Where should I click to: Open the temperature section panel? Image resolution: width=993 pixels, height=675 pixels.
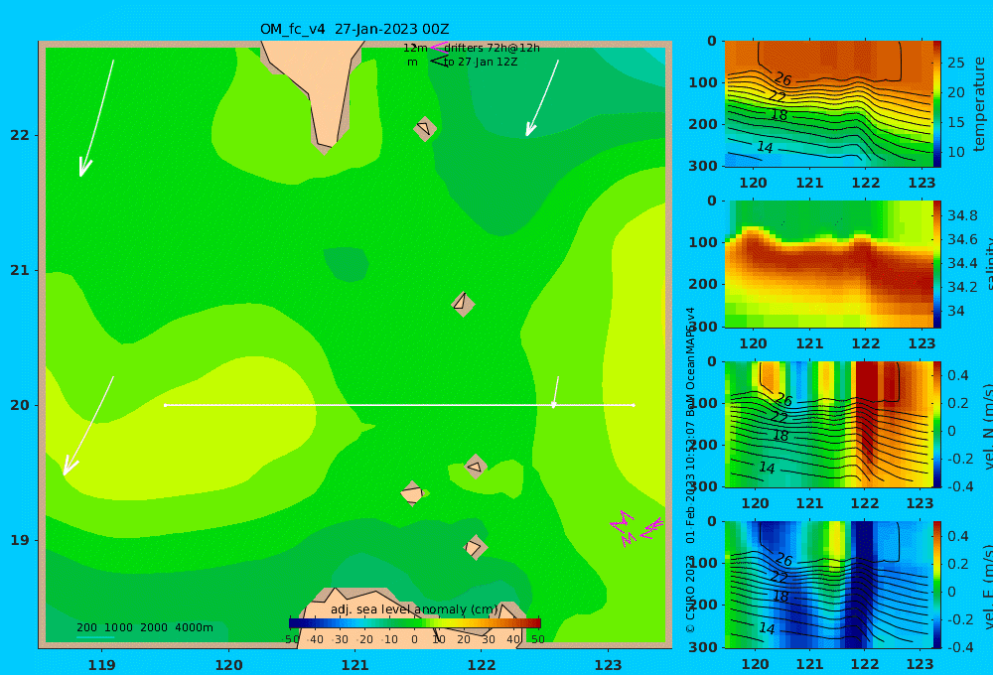coord(828,104)
